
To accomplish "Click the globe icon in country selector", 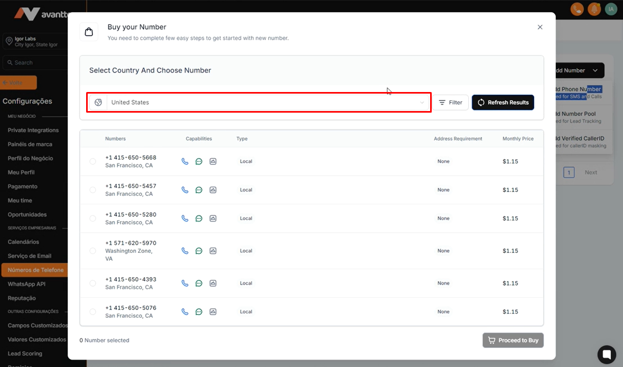I will coord(98,103).
